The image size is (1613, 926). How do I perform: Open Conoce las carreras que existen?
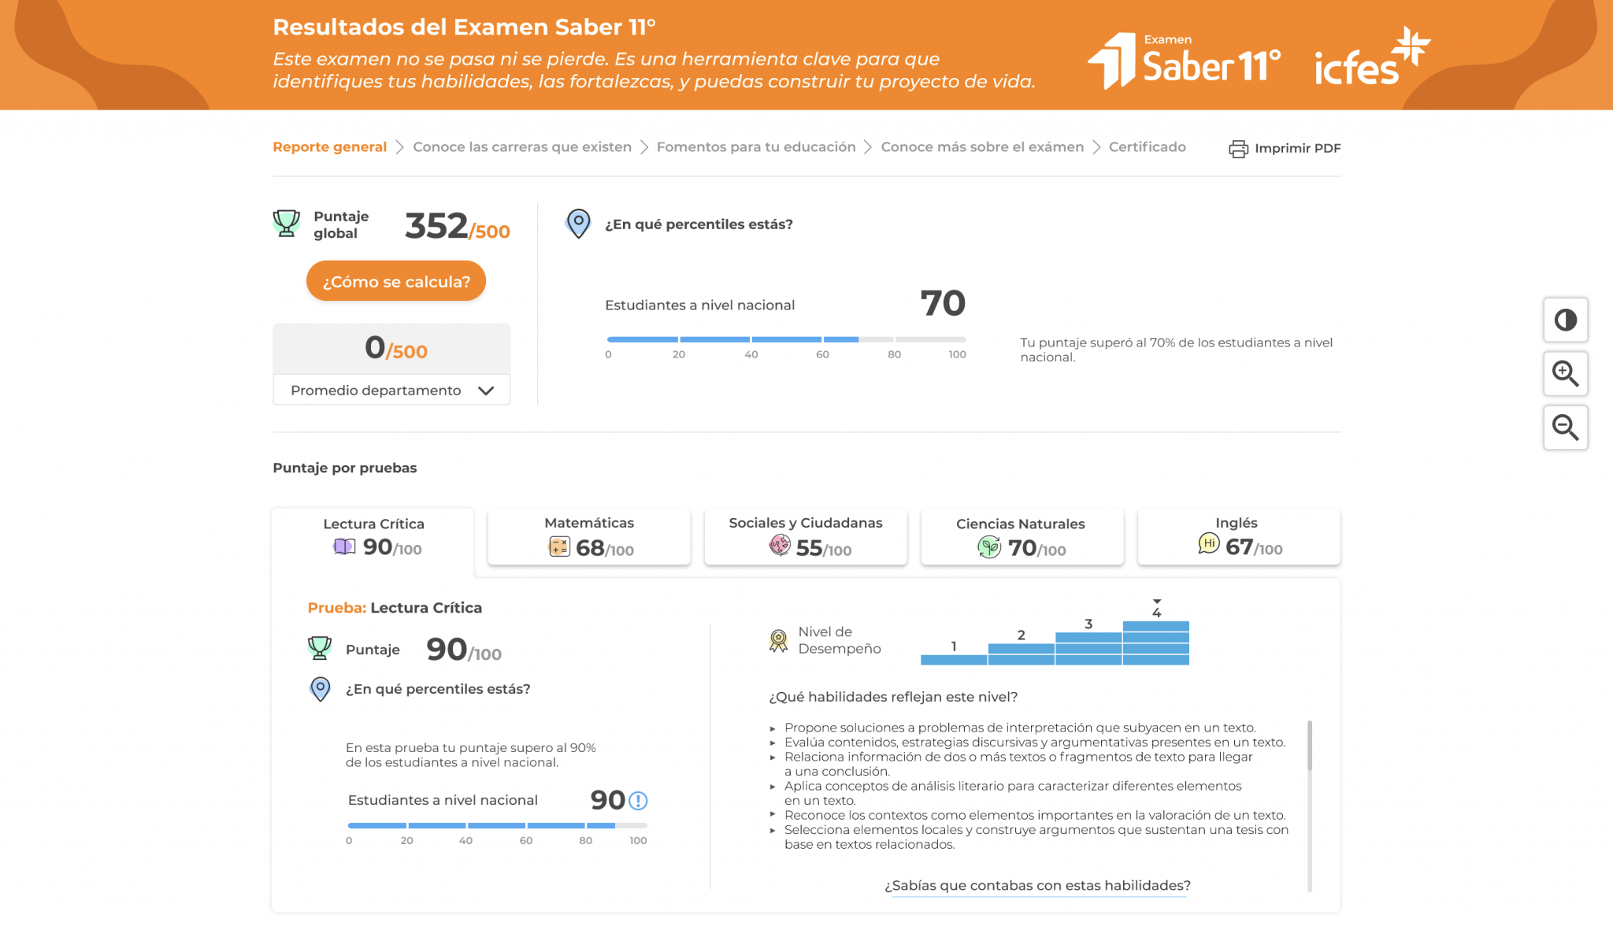(x=522, y=147)
